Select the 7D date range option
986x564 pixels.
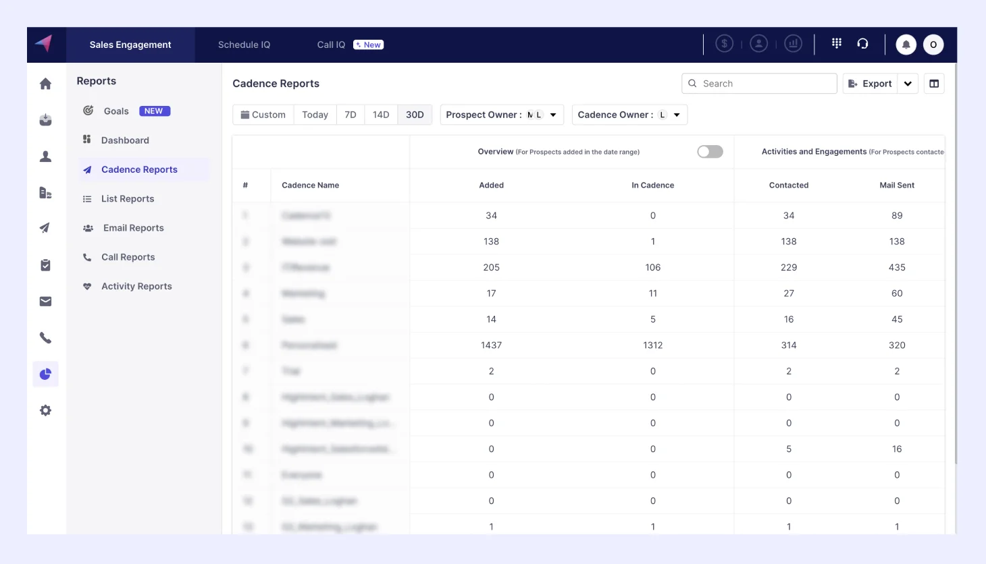pyautogui.click(x=350, y=115)
